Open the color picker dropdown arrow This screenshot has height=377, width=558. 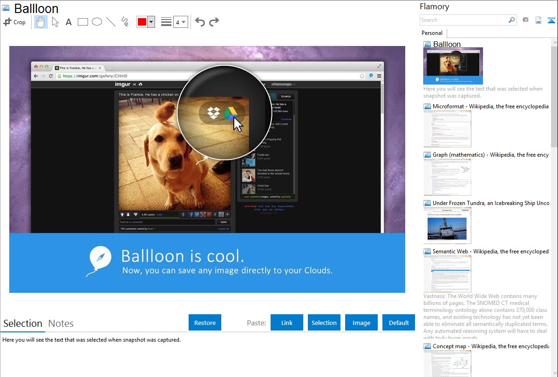[151, 22]
